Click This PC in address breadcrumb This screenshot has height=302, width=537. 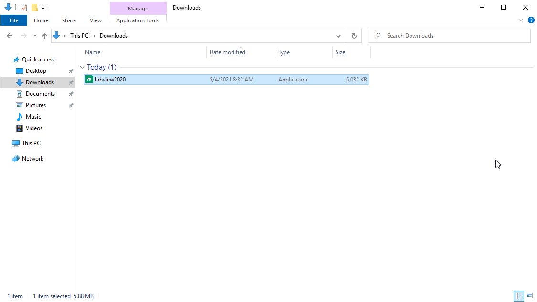[x=79, y=36]
